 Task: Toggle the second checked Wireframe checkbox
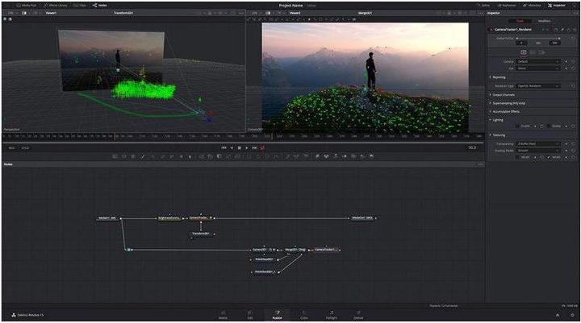tap(550, 157)
